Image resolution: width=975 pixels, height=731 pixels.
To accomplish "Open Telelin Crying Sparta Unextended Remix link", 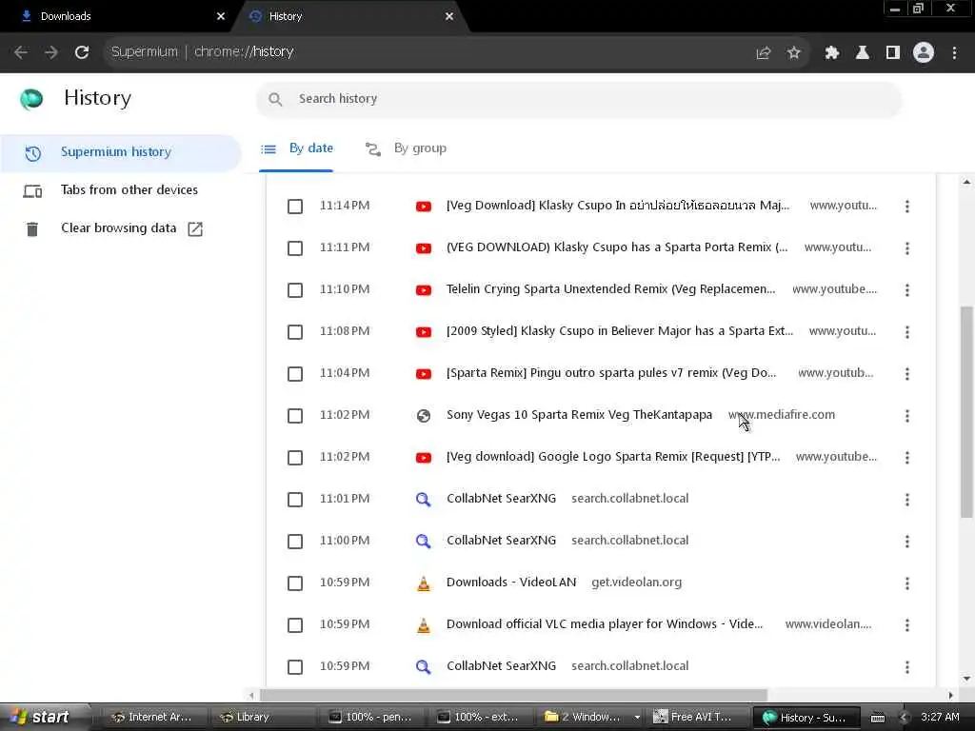I will [610, 289].
